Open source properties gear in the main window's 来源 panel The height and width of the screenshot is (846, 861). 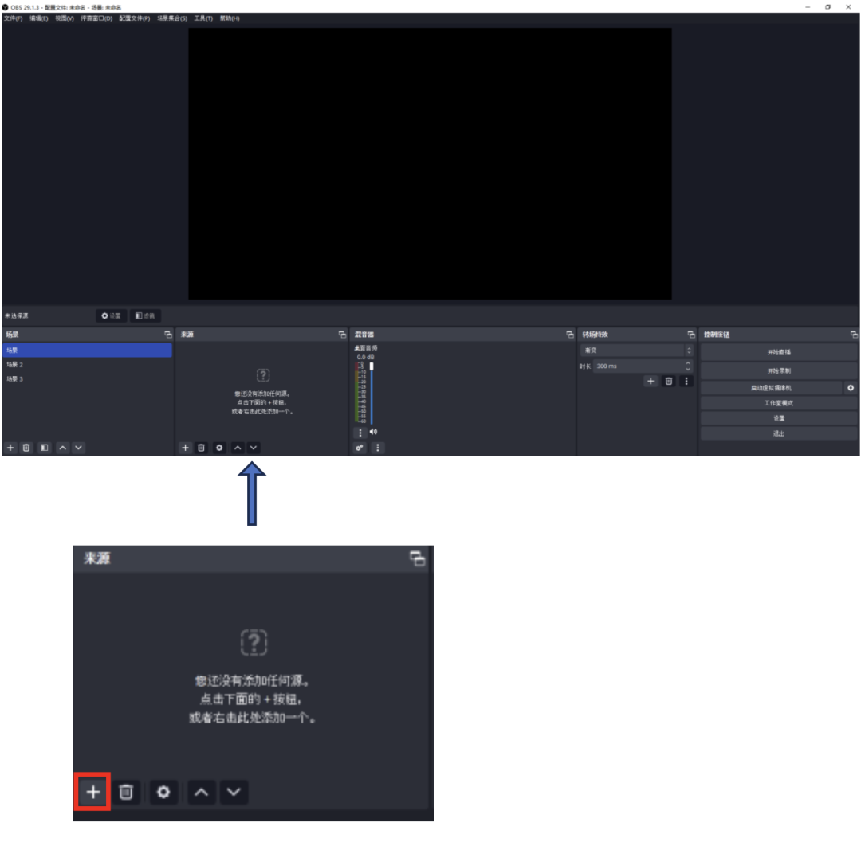219,448
